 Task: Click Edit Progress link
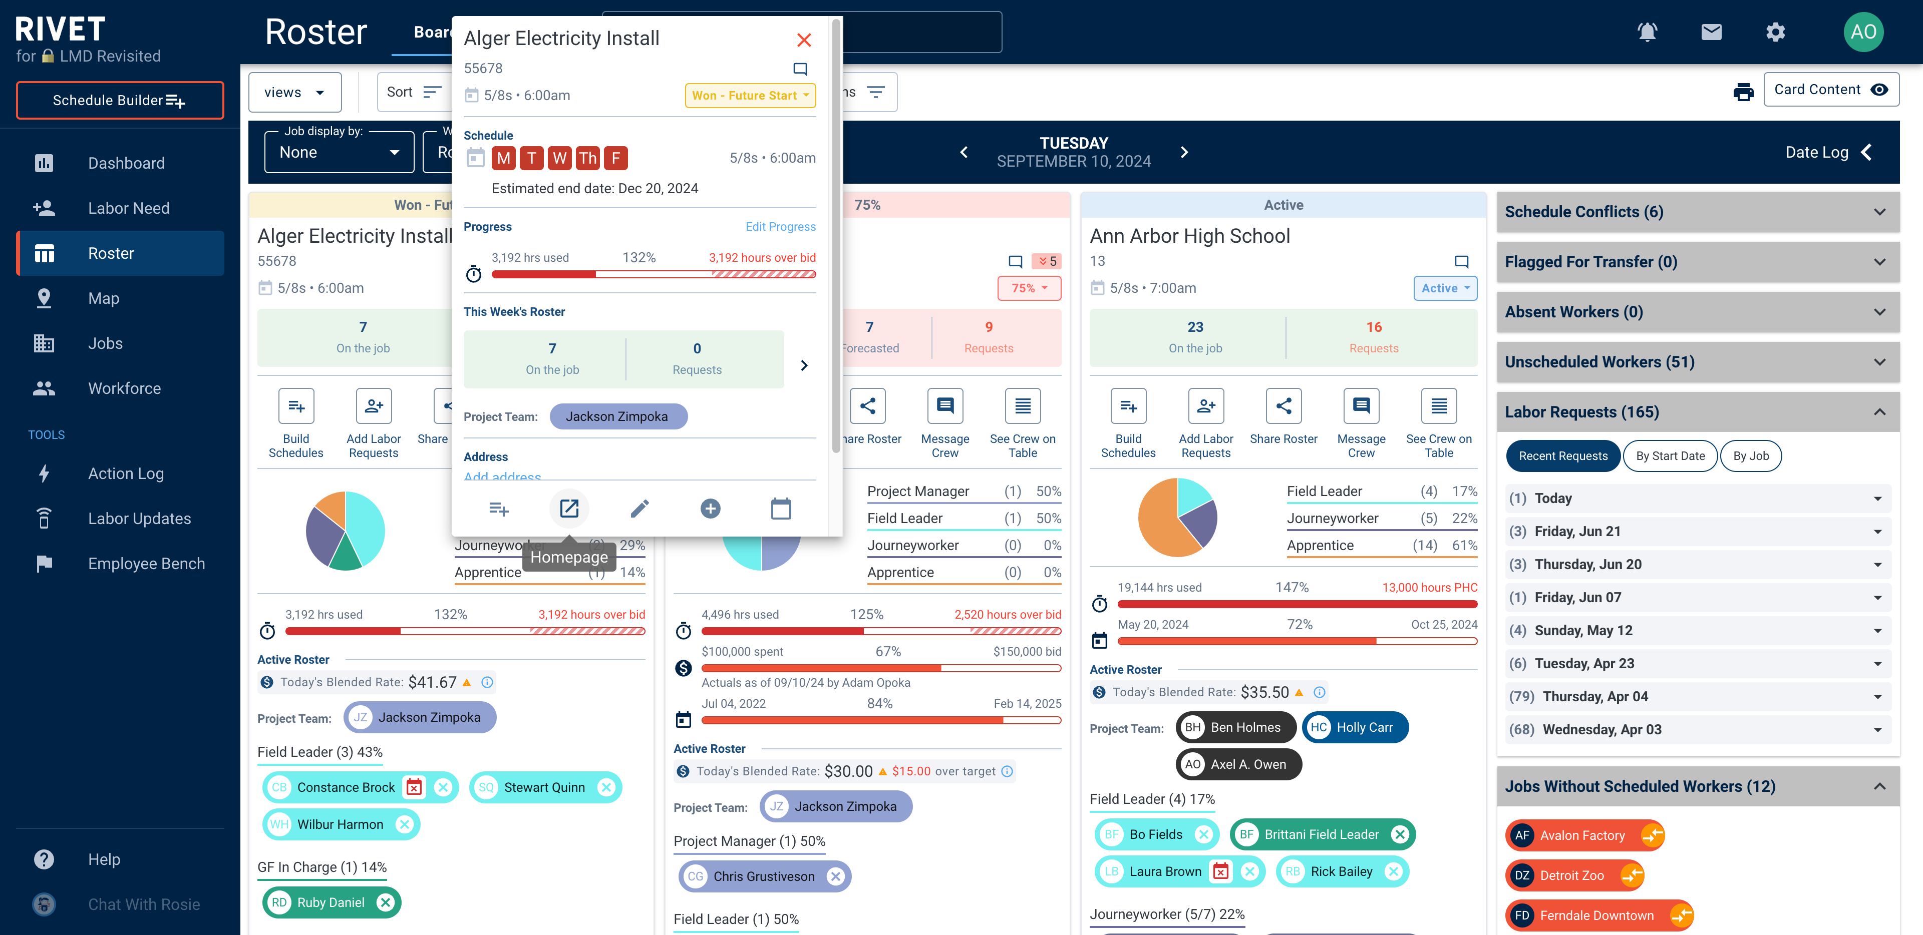[780, 227]
